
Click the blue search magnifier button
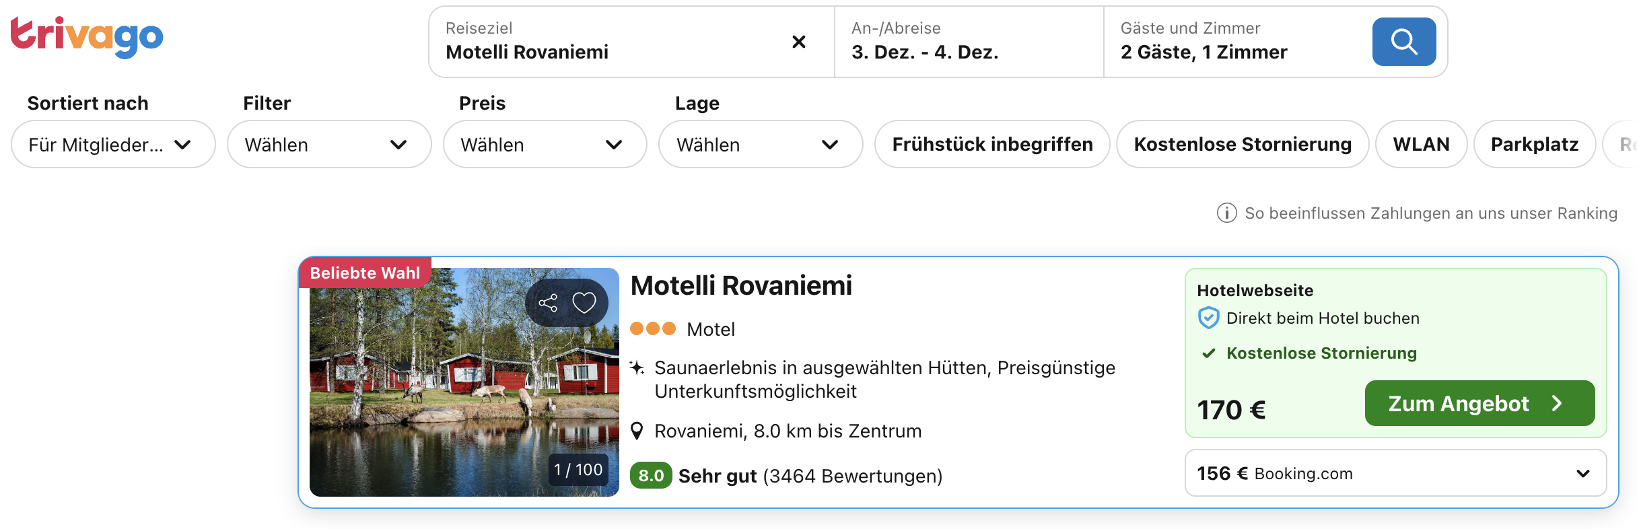pos(1403,42)
